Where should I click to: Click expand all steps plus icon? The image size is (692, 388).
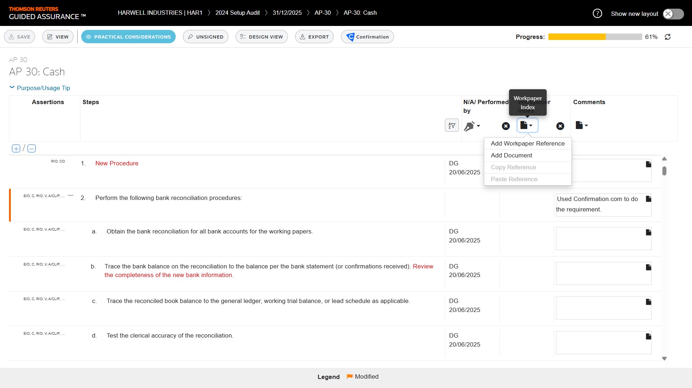coord(16,148)
